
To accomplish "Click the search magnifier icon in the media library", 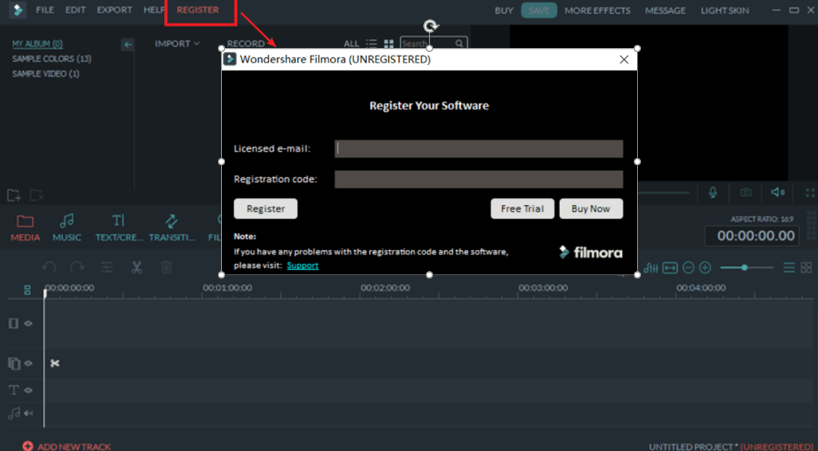I will point(459,43).
